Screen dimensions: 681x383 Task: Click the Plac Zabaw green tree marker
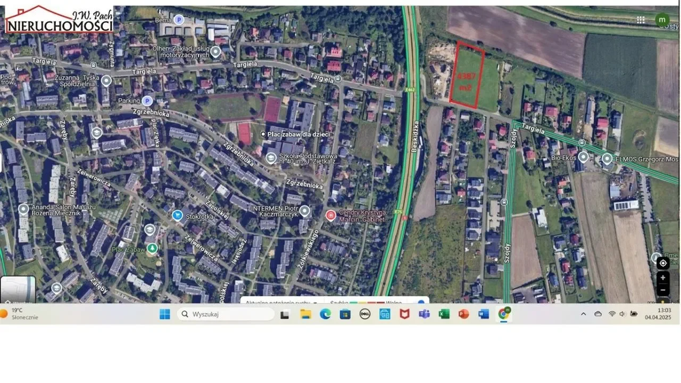153,248
